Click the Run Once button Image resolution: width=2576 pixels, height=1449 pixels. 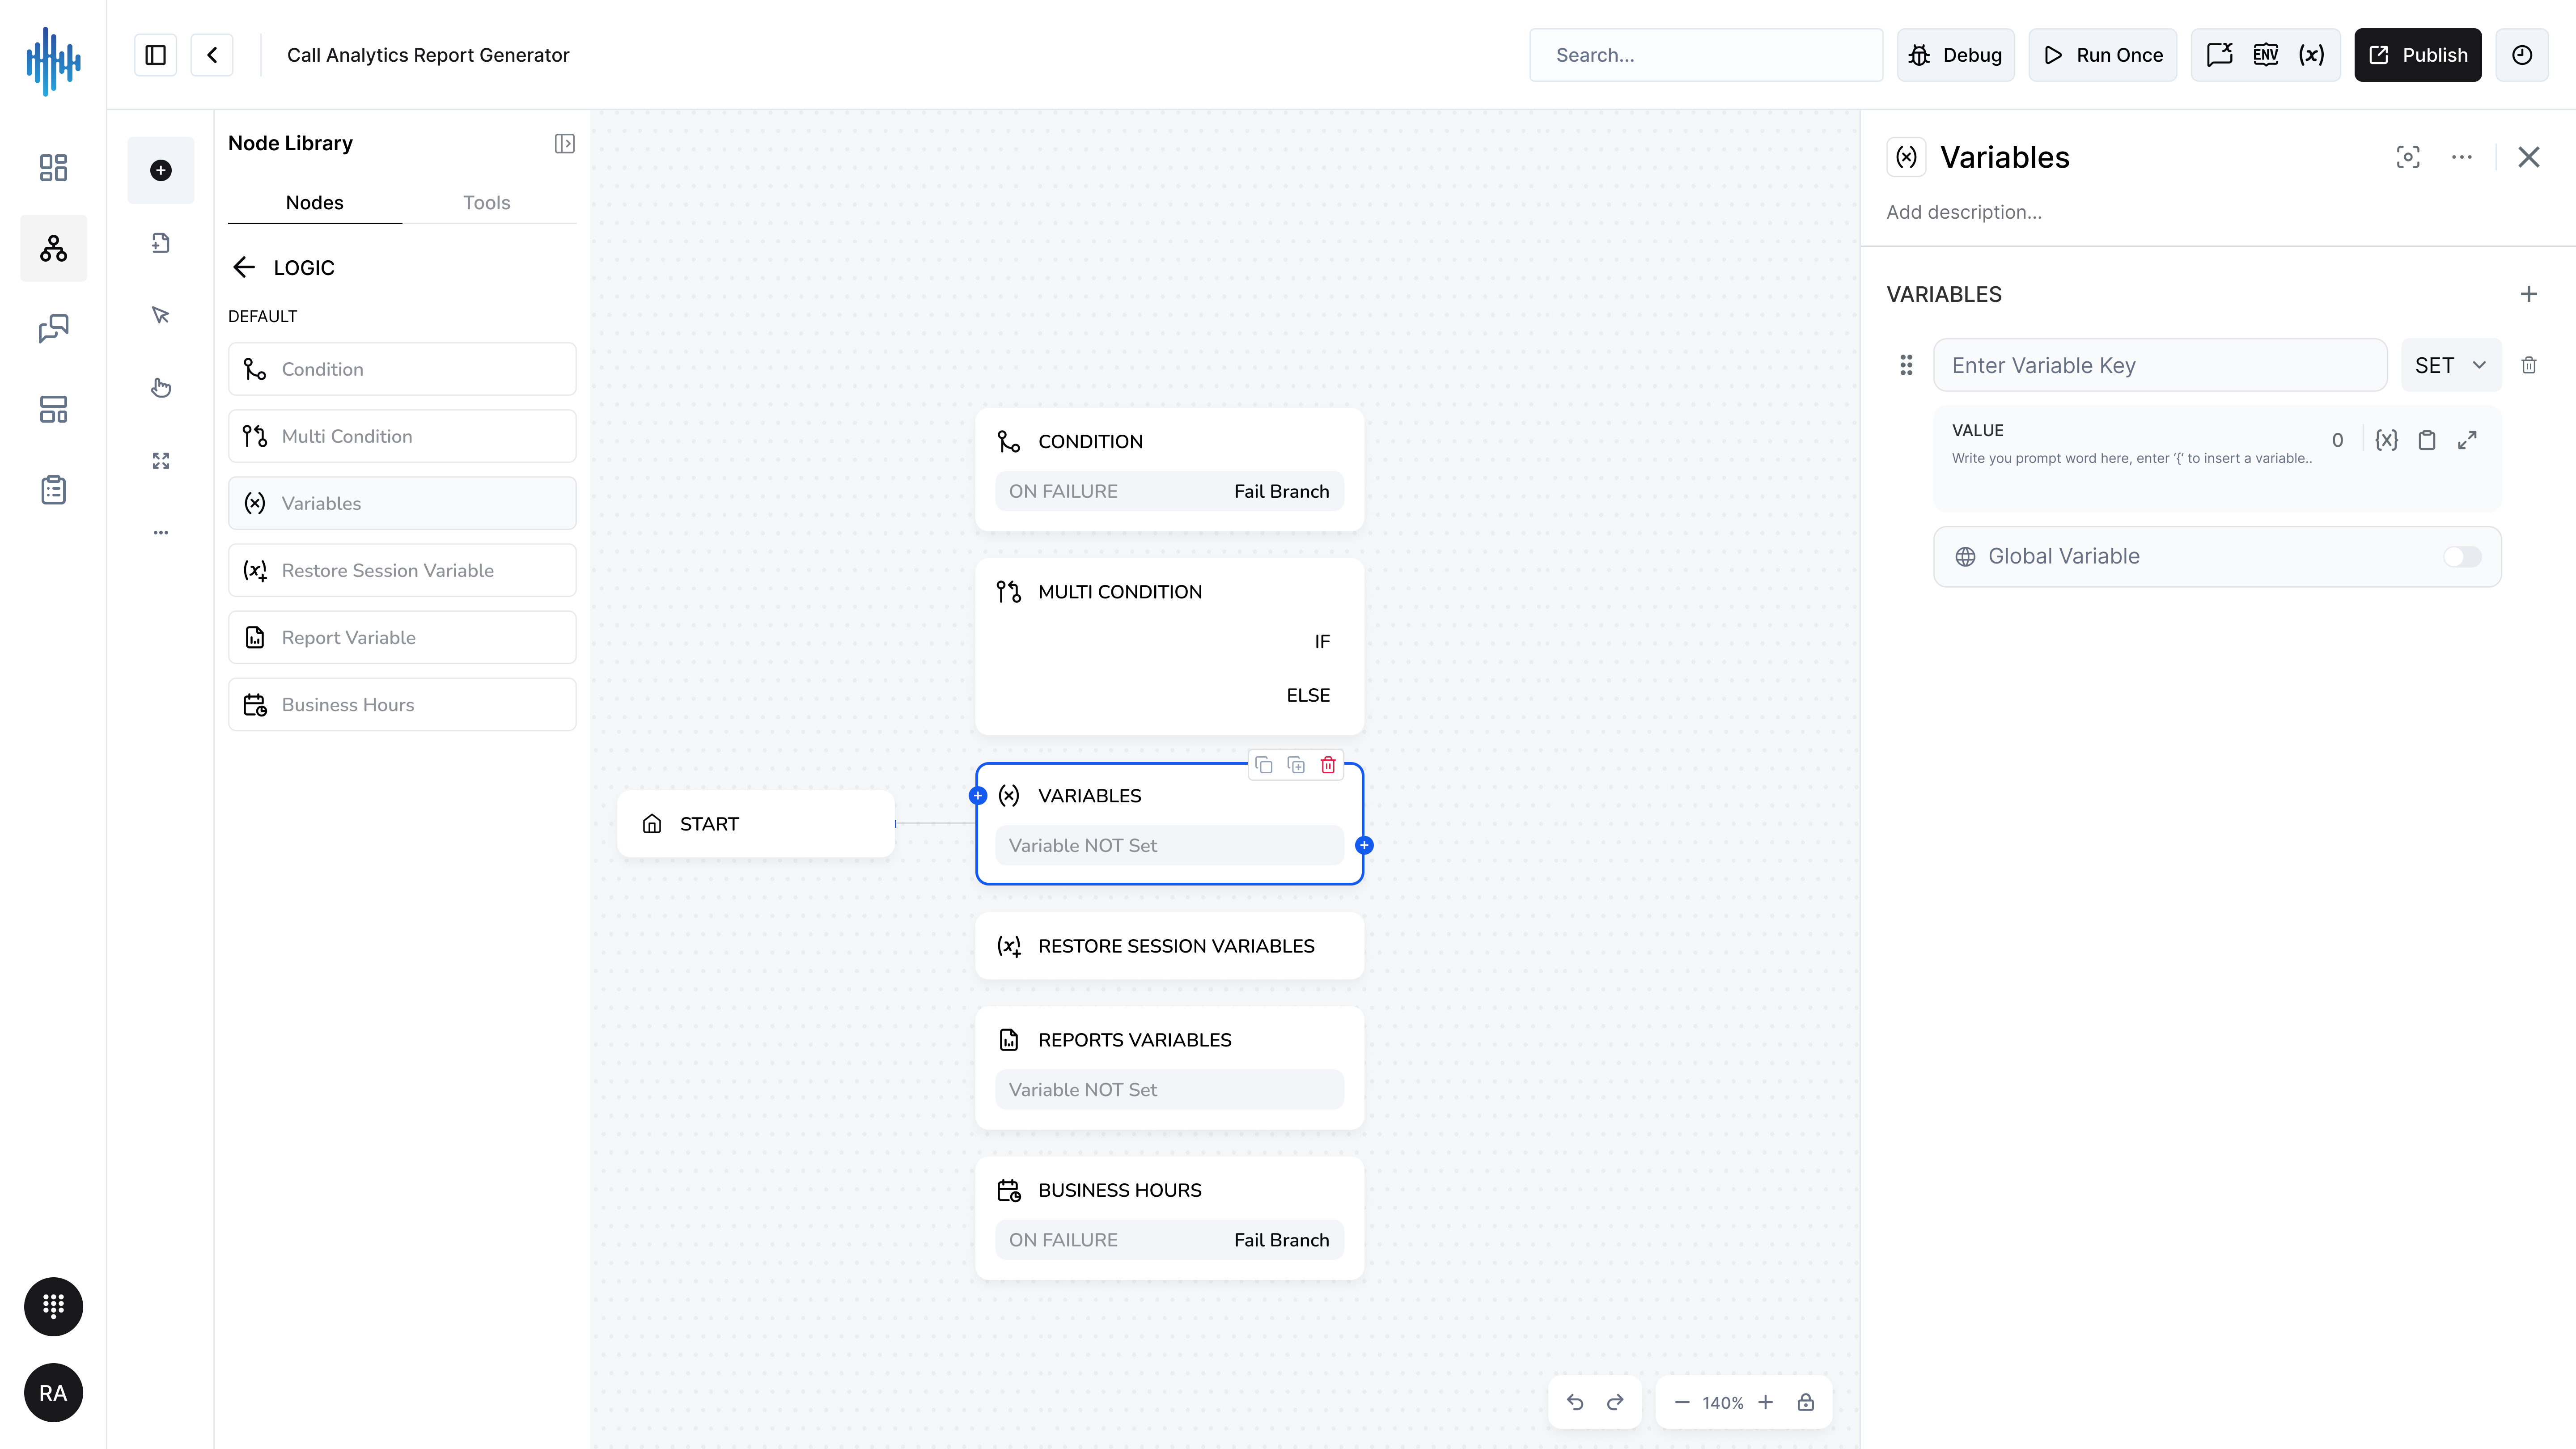point(2103,55)
